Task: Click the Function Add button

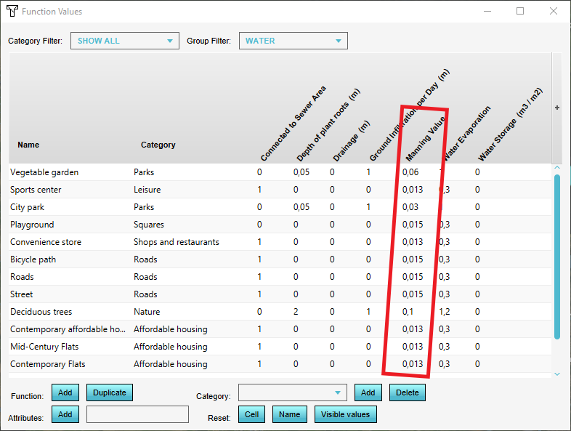Action: (x=65, y=393)
